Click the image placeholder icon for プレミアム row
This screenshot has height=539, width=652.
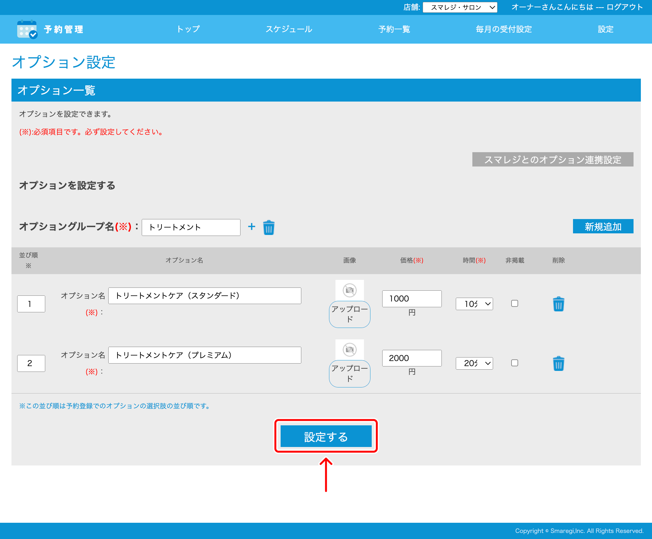tap(349, 349)
